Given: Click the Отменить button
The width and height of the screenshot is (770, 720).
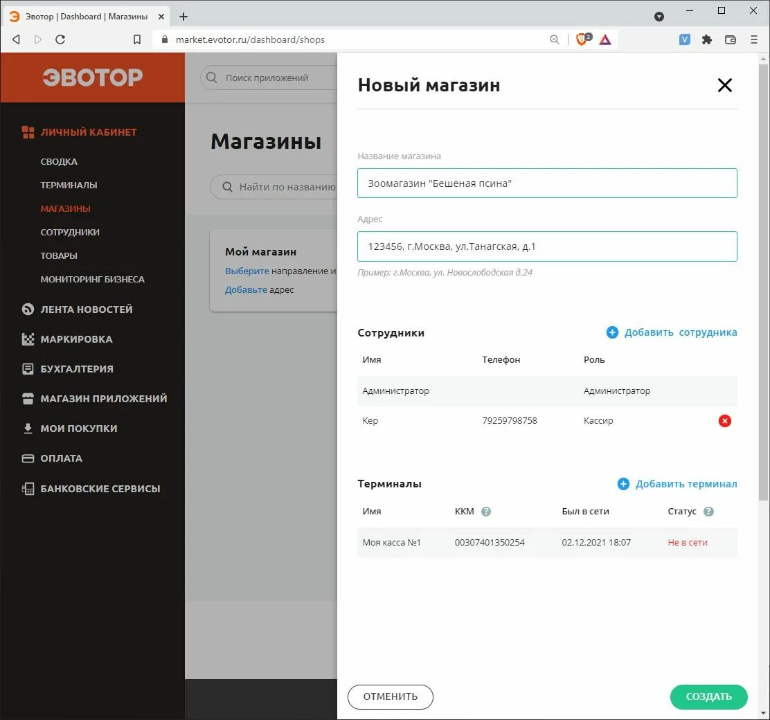Looking at the screenshot, I should pyautogui.click(x=391, y=696).
